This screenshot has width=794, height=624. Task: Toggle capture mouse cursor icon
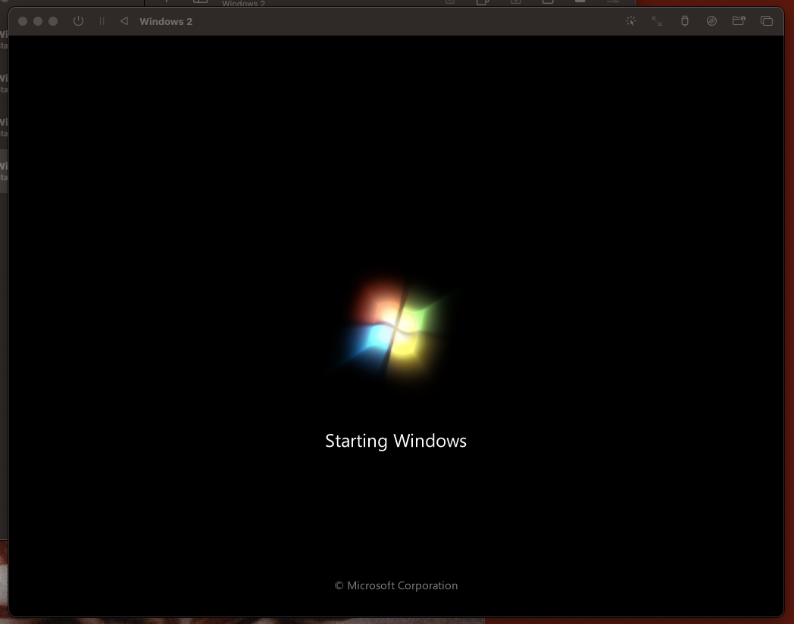point(630,21)
